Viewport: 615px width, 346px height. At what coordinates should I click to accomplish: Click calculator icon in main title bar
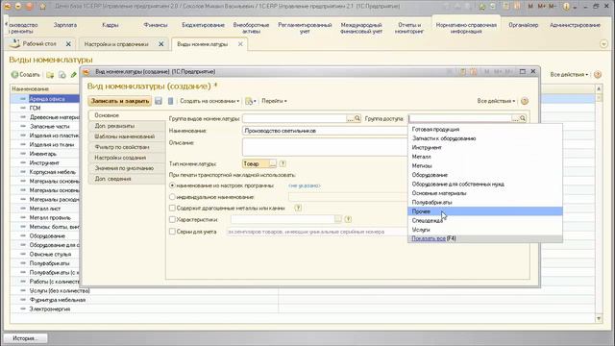click(506, 7)
